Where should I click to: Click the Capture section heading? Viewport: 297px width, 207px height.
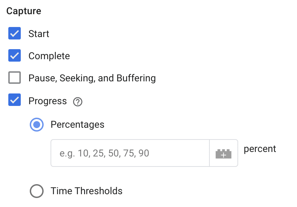click(x=24, y=11)
